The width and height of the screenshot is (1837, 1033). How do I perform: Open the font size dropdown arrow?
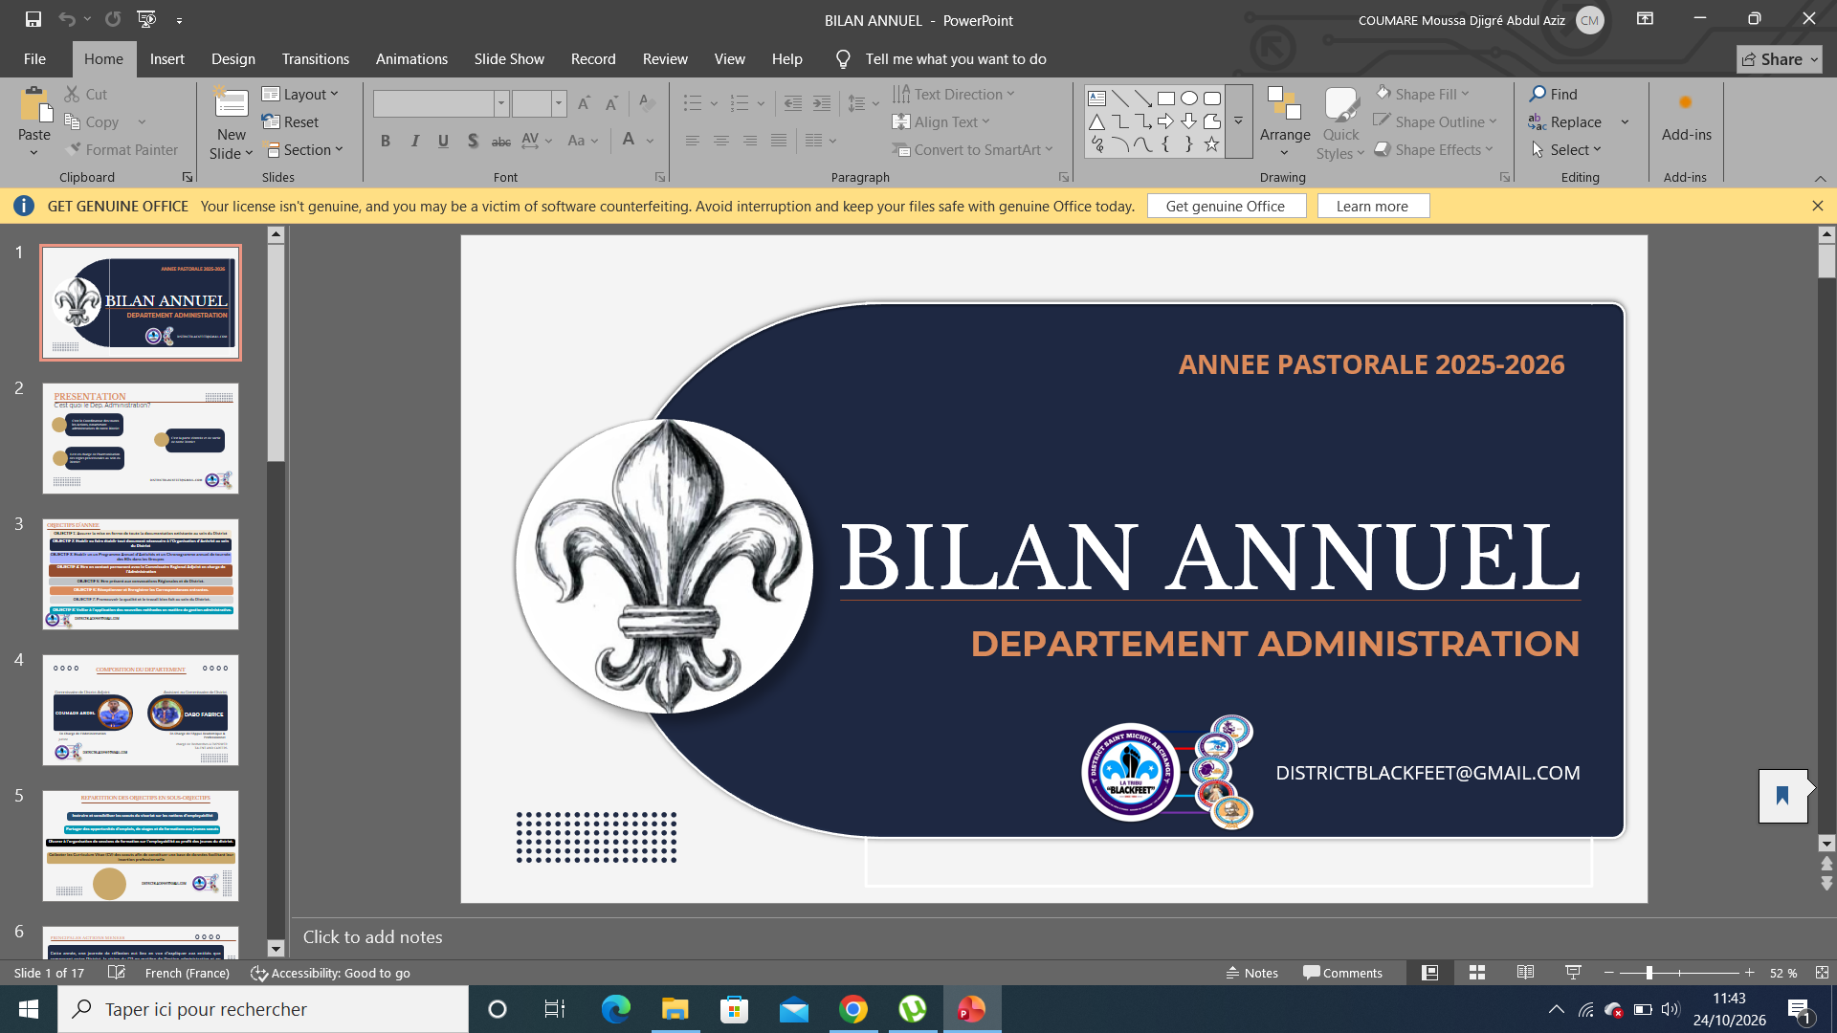(559, 103)
